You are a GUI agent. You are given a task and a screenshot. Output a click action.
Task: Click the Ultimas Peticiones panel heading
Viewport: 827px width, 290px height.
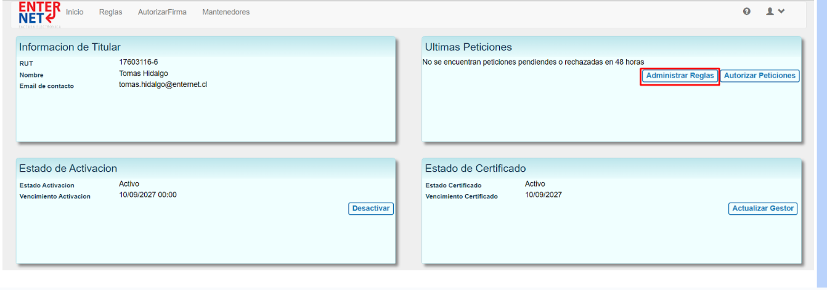(x=468, y=47)
